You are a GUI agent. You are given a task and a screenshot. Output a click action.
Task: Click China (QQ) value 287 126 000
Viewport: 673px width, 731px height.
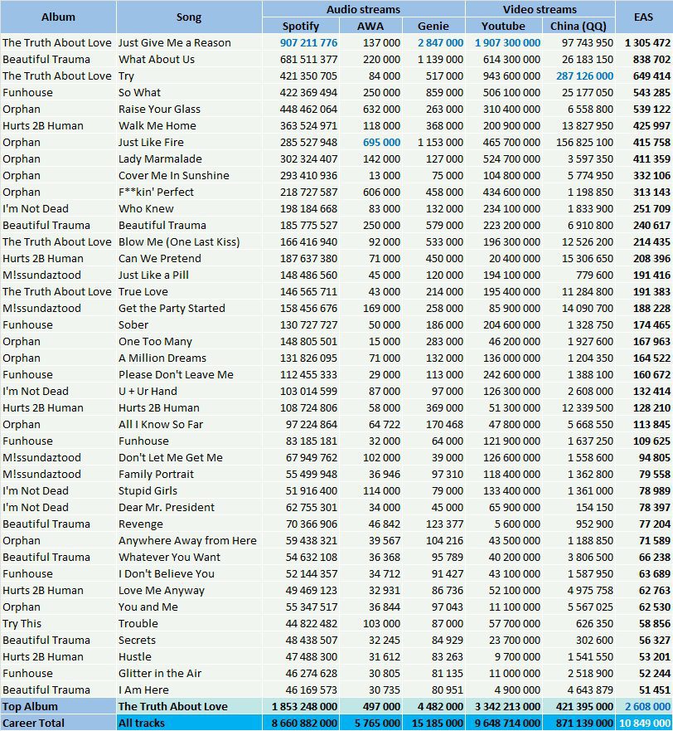(584, 76)
